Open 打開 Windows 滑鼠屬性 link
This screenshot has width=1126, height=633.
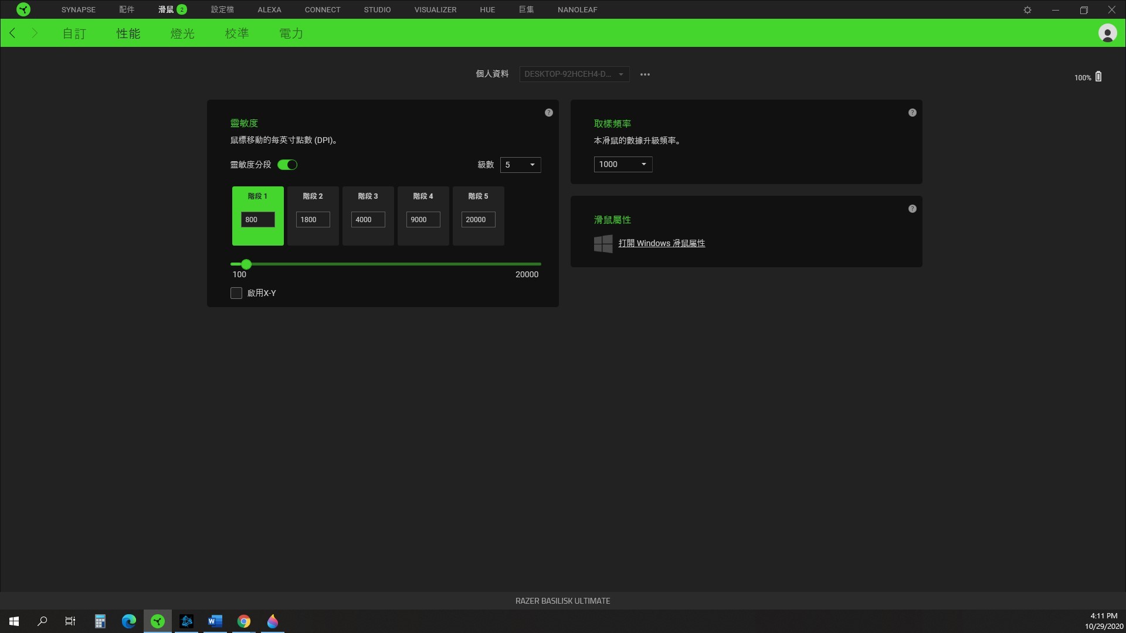[x=662, y=243]
